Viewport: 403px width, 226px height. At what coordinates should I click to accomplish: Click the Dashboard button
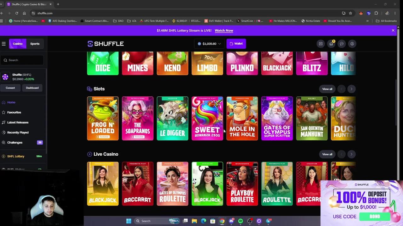(32, 88)
